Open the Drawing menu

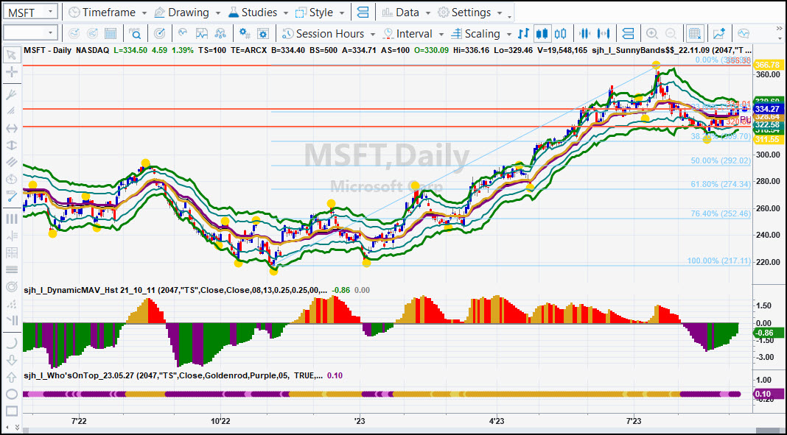click(x=181, y=12)
